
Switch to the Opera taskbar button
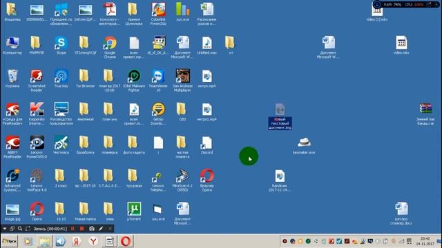[x=126, y=241]
